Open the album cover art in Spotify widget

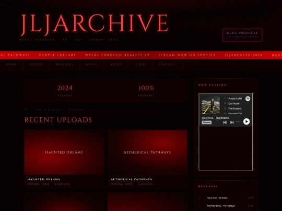(x=210, y=105)
